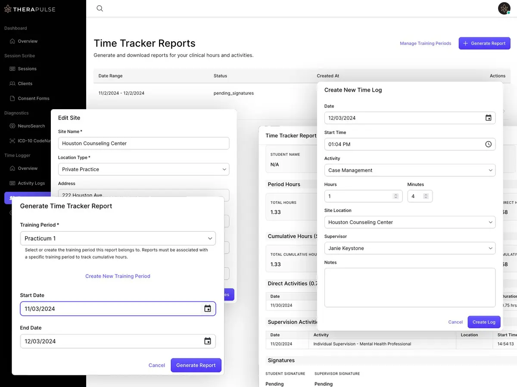Open calendar icon for report End Date

pyautogui.click(x=208, y=341)
